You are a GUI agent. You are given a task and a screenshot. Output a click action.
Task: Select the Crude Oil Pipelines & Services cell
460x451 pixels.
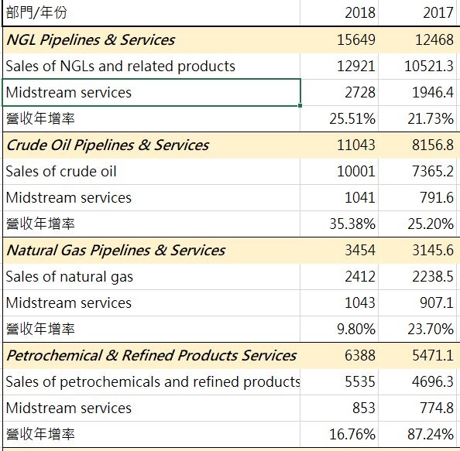pyautogui.click(x=151, y=145)
